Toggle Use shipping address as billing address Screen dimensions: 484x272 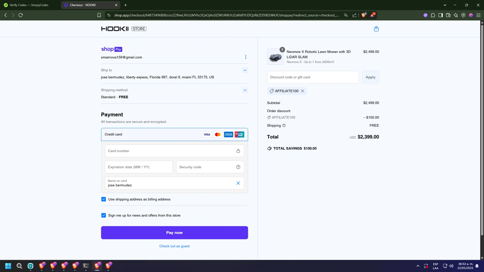point(104,199)
